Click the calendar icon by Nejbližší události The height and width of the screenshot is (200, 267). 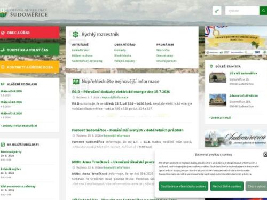3,145
